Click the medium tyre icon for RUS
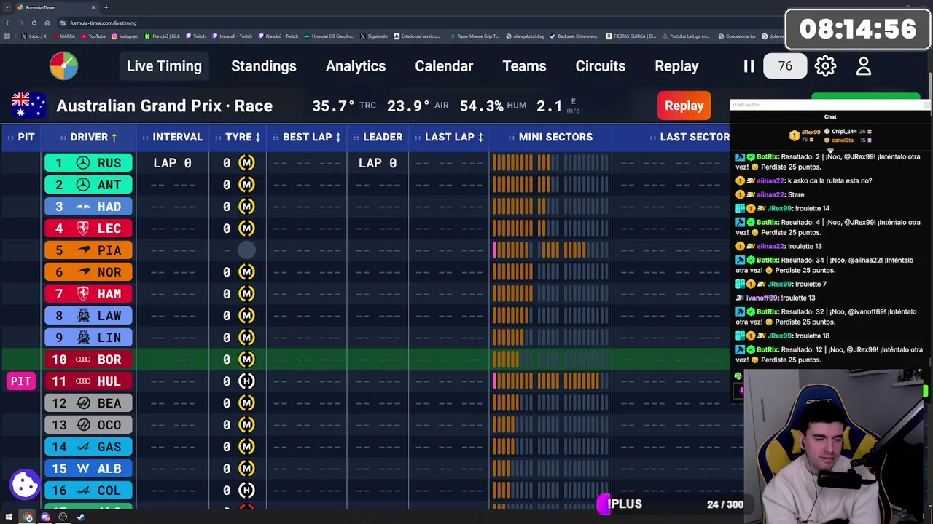 pyautogui.click(x=246, y=163)
